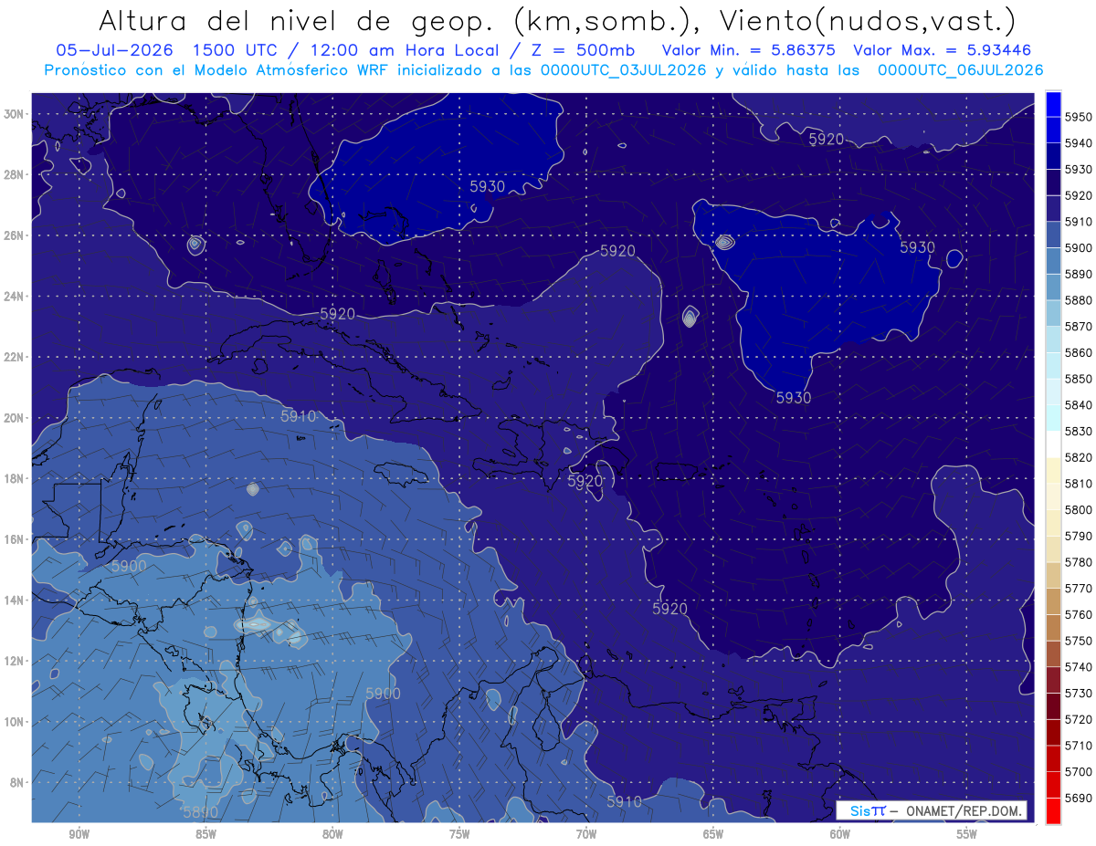Click the 75W longitude axis label
This screenshot has width=1096, height=846.
click(459, 834)
